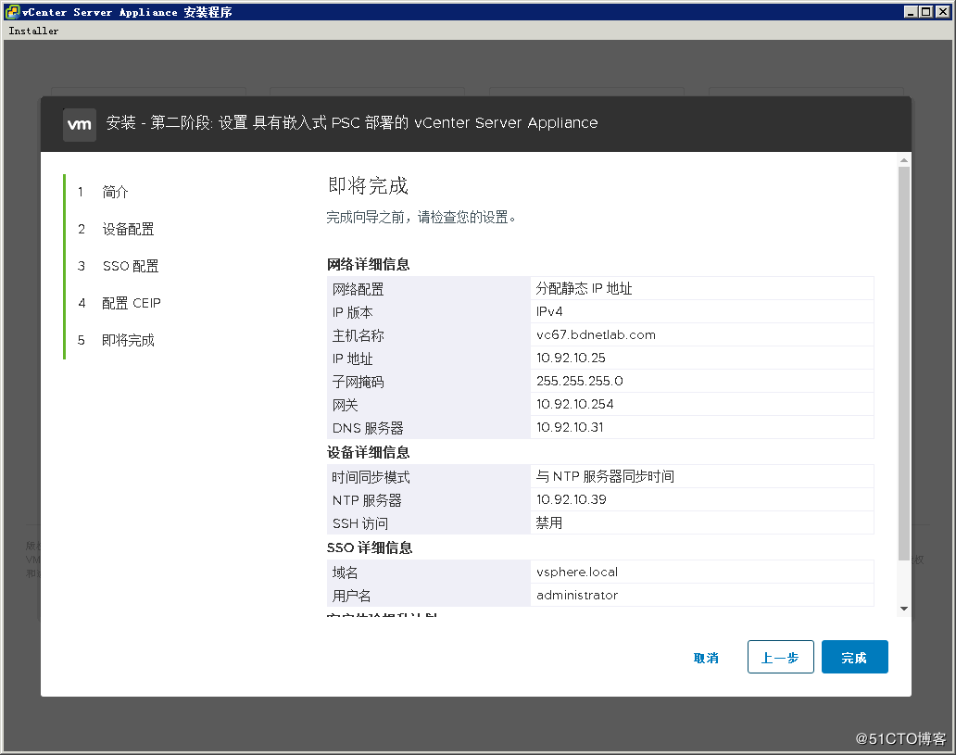Click the 用户名 label
956x755 pixels.
(x=351, y=596)
